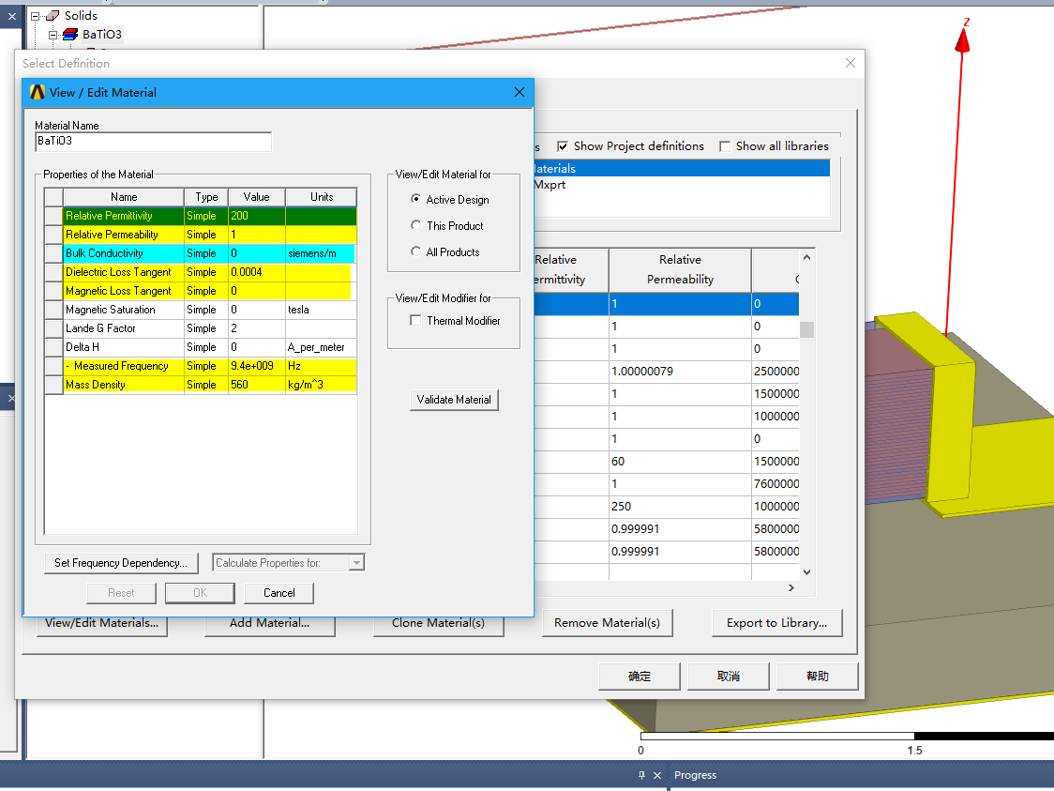Select BaTiO3 tree item label

[102, 35]
